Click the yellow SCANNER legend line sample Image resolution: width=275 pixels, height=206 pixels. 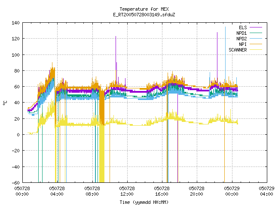pos(256,50)
